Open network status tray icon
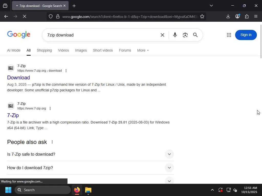The width and height of the screenshot is (262, 196). [228, 190]
